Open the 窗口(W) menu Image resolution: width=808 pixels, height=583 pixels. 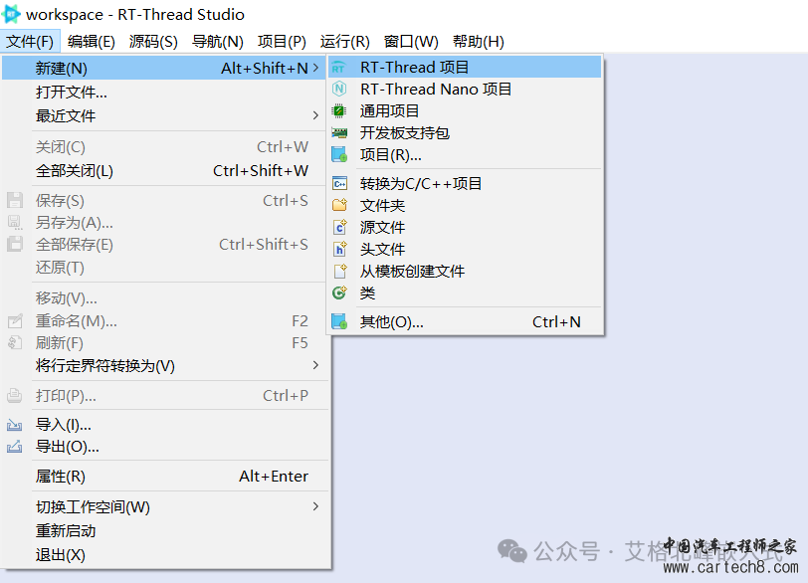tap(411, 41)
